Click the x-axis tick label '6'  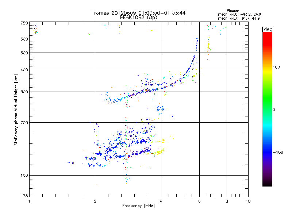199,201
